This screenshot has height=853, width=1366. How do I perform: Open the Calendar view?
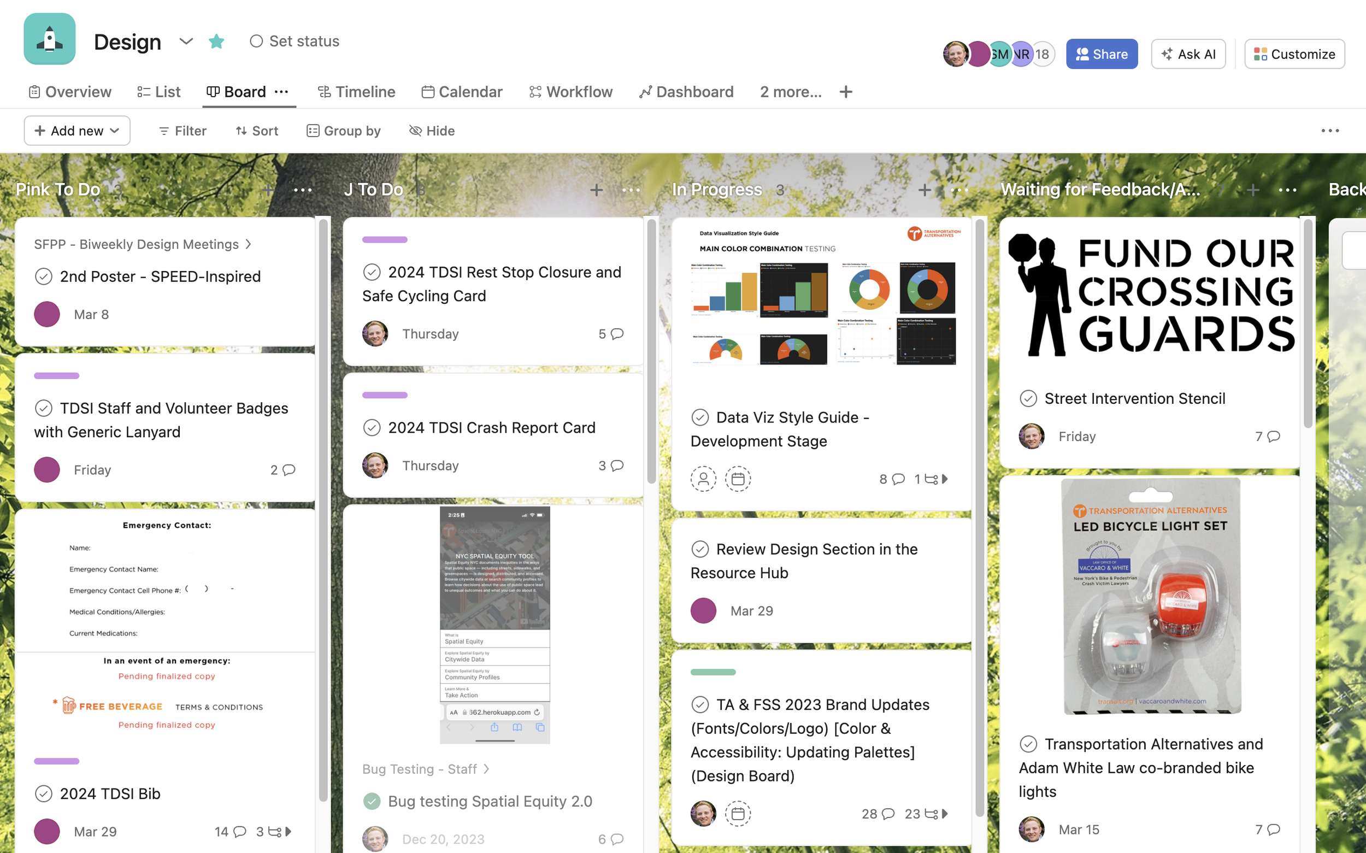tap(461, 91)
